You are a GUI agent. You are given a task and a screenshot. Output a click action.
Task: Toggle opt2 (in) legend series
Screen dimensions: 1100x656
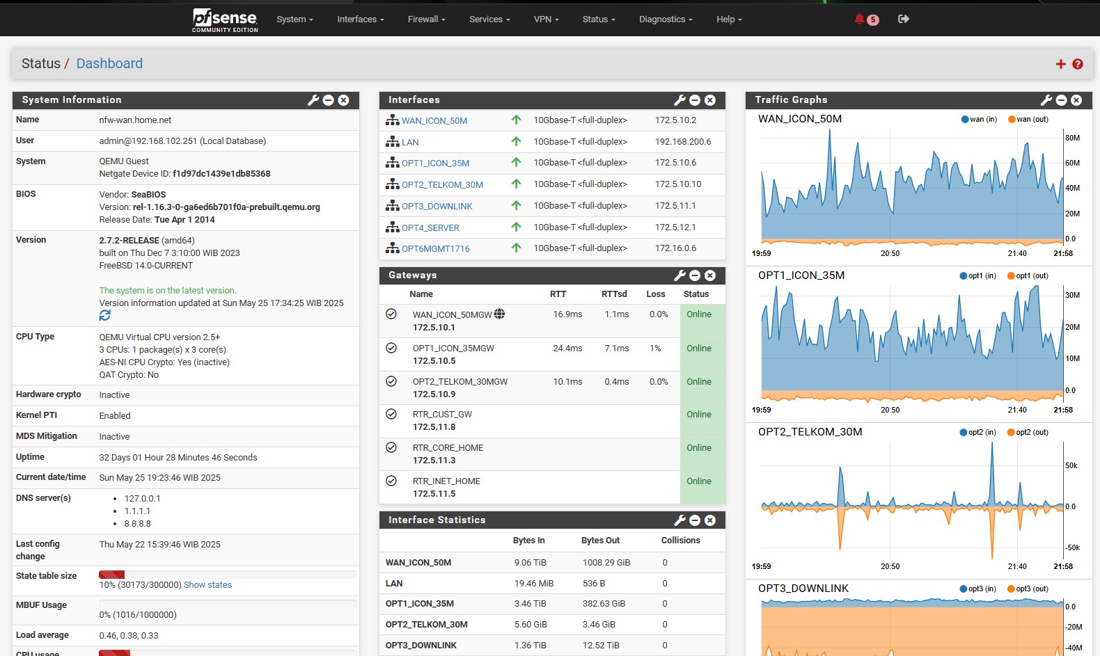tap(978, 432)
